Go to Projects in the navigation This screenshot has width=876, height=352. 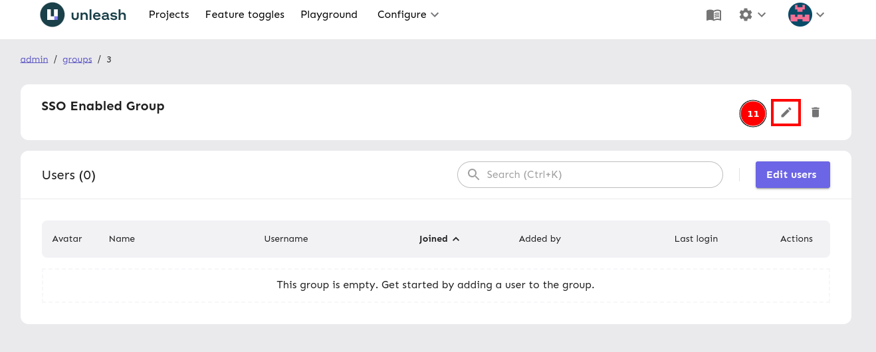[x=169, y=15]
